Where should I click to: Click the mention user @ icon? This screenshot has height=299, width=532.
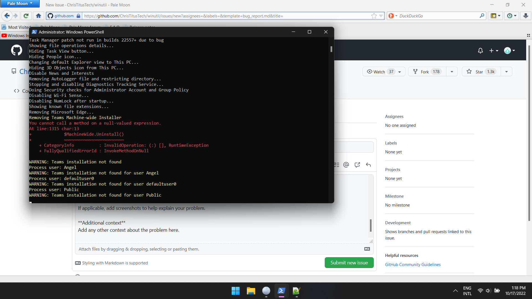point(346,165)
